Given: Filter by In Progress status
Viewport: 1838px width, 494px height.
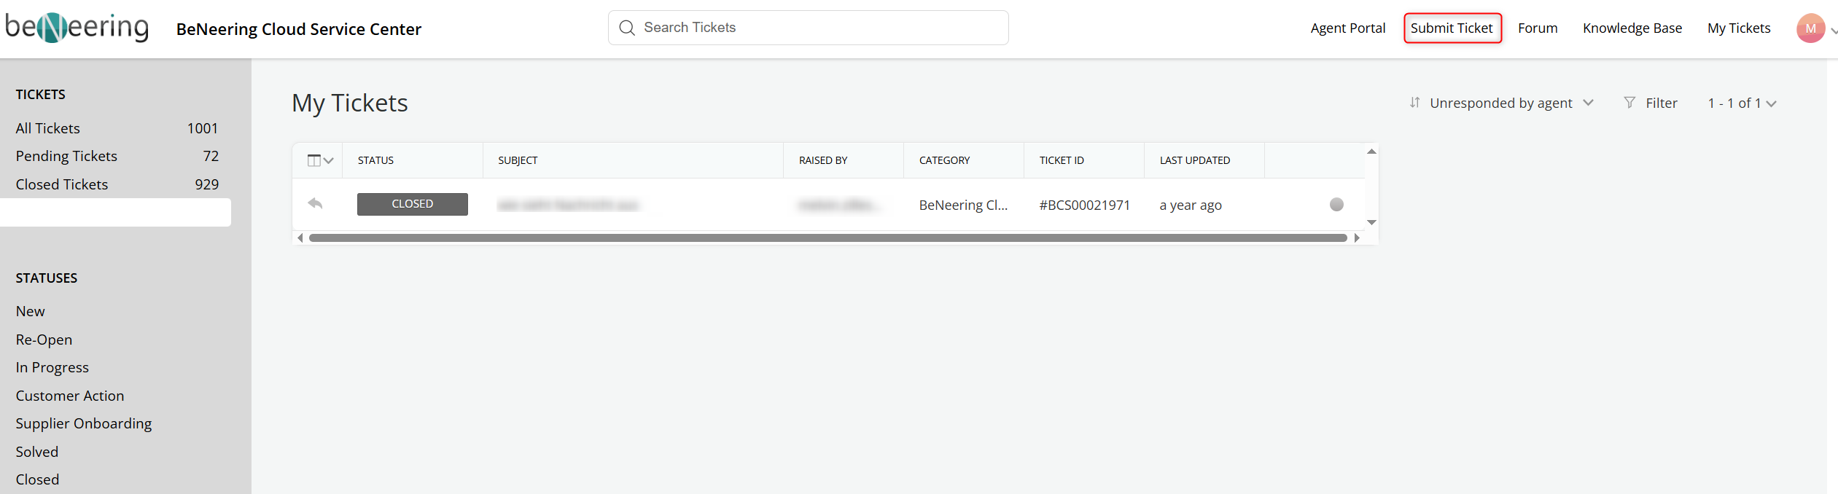Looking at the screenshot, I should [52, 367].
